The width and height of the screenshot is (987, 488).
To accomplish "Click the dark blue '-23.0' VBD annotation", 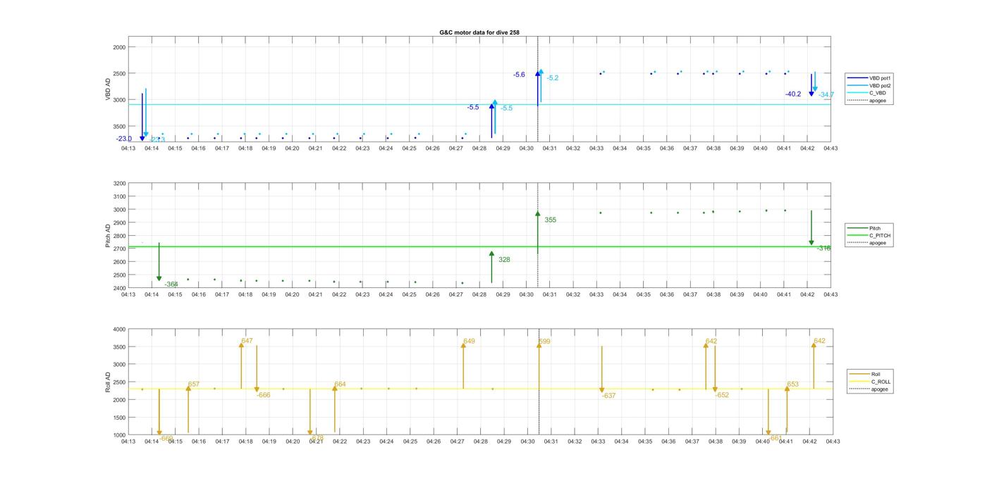I will click(x=124, y=139).
